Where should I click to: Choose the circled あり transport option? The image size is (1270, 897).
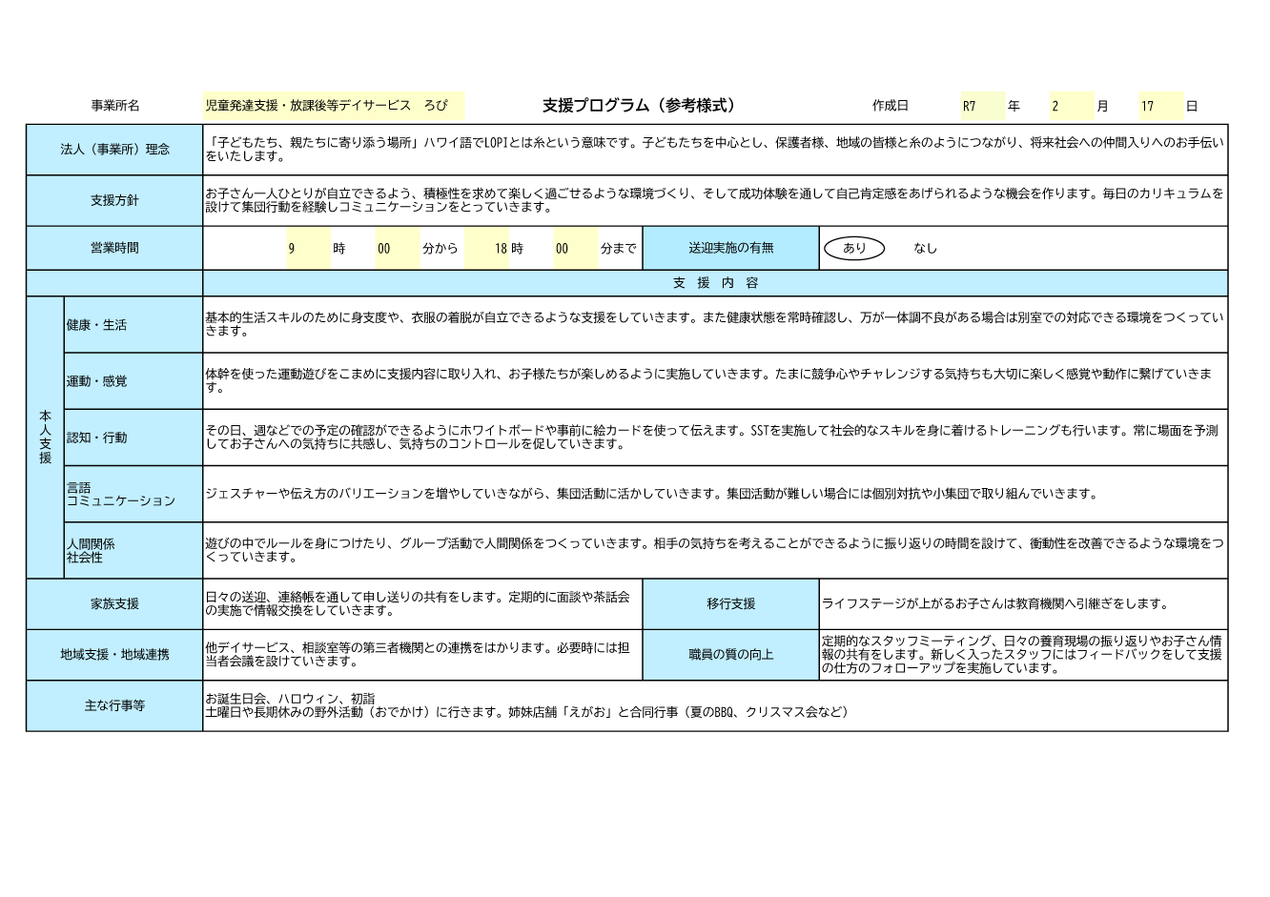click(x=854, y=249)
